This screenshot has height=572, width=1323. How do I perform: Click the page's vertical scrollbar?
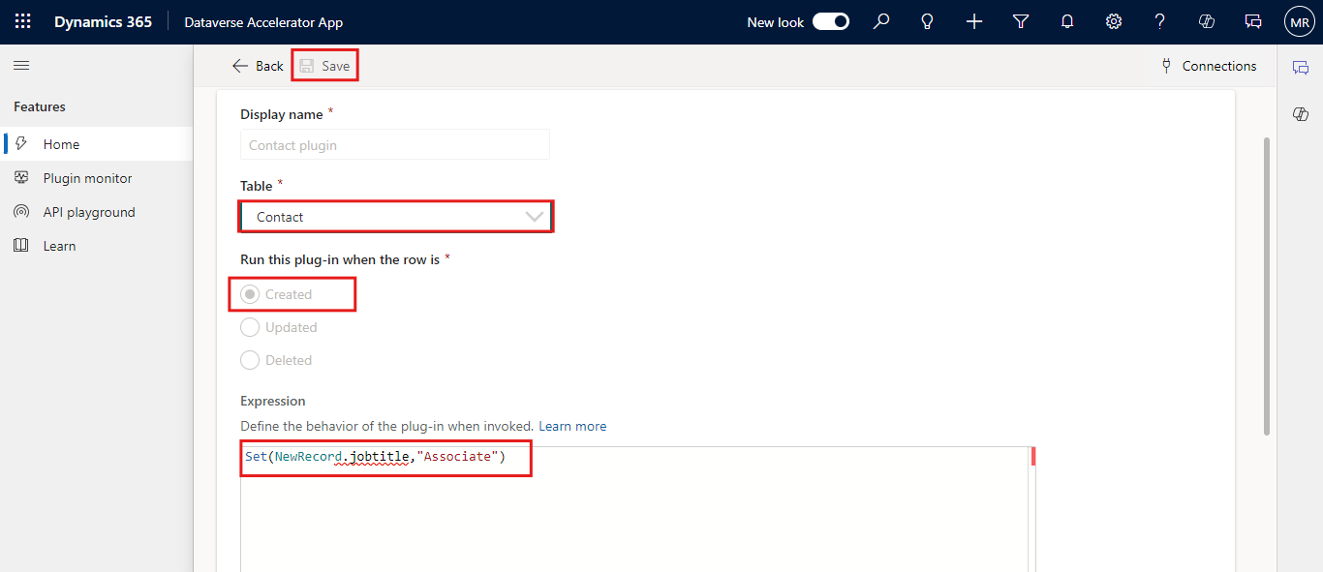(x=1266, y=290)
